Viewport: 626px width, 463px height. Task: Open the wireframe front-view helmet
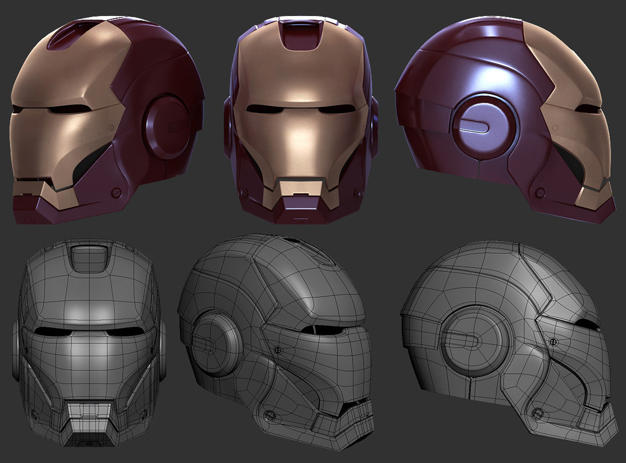(x=89, y=343)
